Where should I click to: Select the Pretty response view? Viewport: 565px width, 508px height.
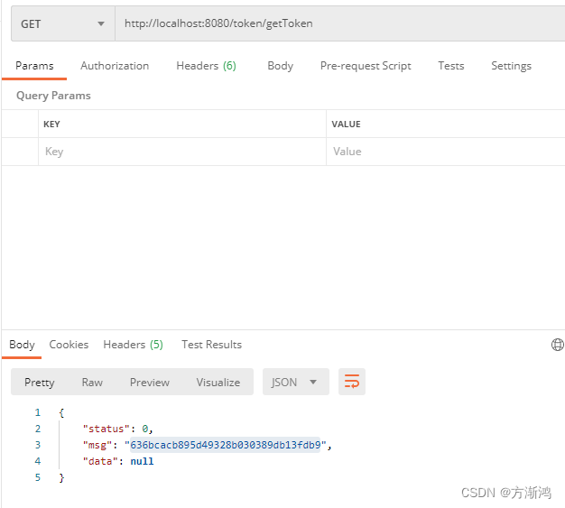[x=40, y=383]
